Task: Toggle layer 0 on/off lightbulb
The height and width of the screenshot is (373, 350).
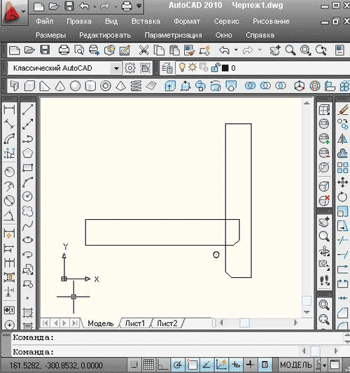Action: (x=182, y=68)
